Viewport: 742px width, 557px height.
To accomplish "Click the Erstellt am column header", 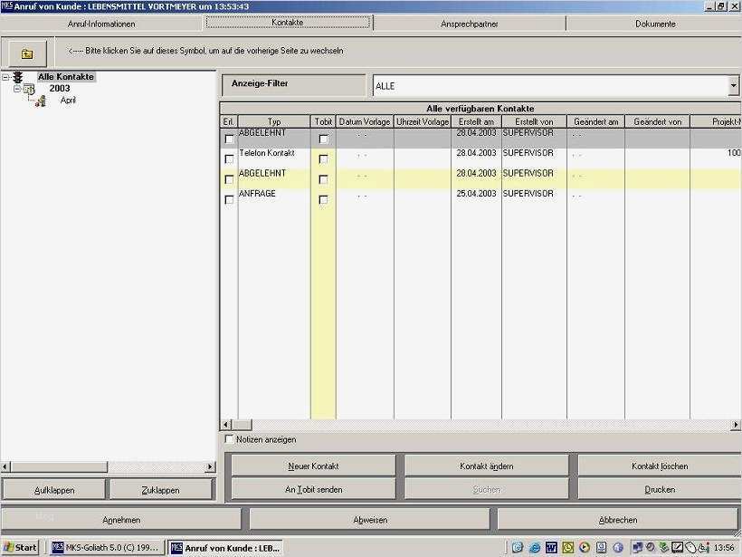I will 476,121.
